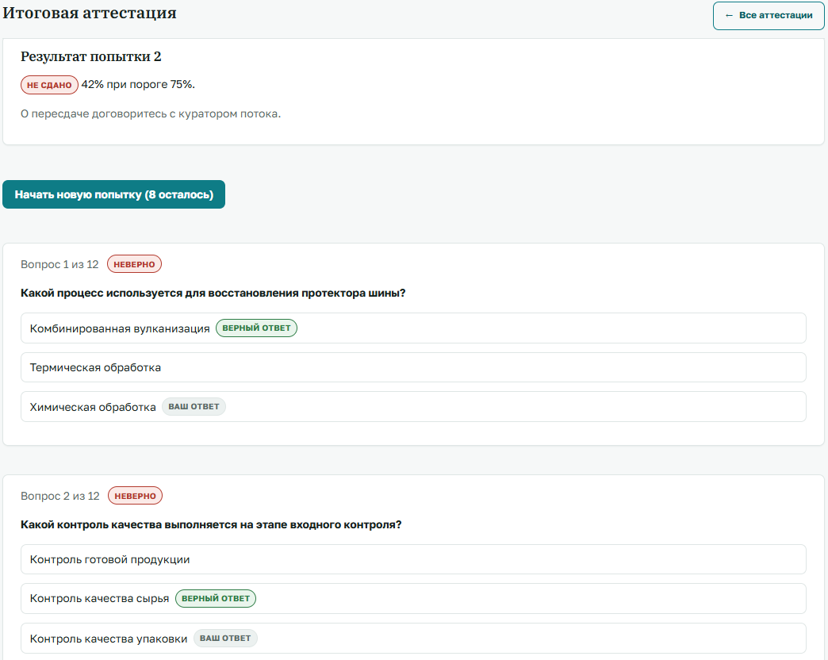This screenshot has height=660, width=828.
Task: Click ВЕРНЫЙ ОТВЕТ badge beside Контроль качества сырья
Action: [x=216, y=598]
